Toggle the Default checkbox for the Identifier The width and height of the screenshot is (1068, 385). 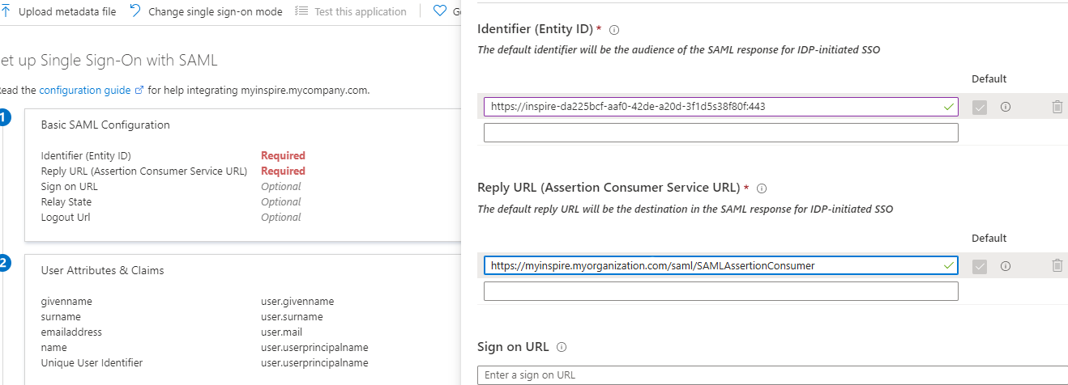pos(980,107)
